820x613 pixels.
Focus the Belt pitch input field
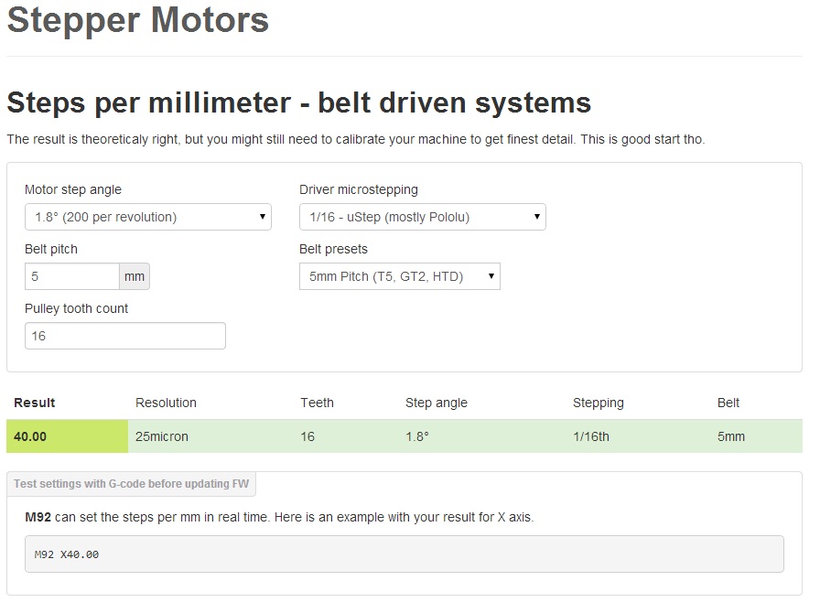click(x=72, y=276)
